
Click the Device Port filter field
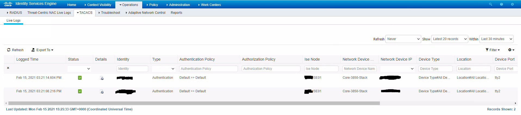[506, 69]
